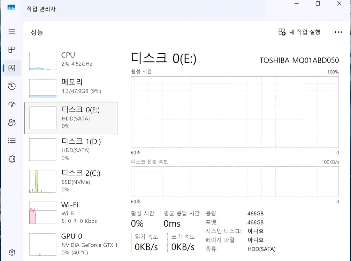The image size is (351, 261).
Task: Open the three-dot more options menu
Action: click(338, 32)
